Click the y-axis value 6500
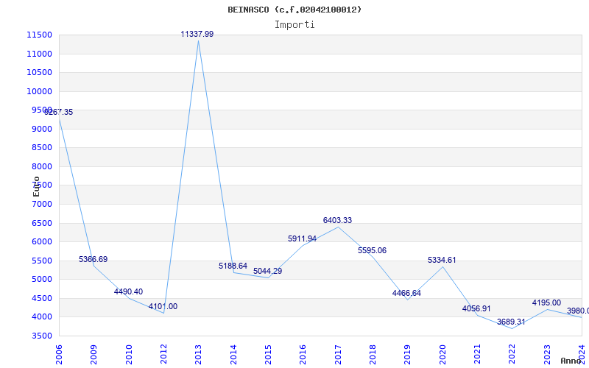589x368 pixels. (x=41, y=223)
